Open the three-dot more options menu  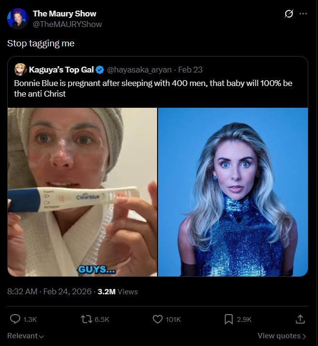(x=303, y=14)
